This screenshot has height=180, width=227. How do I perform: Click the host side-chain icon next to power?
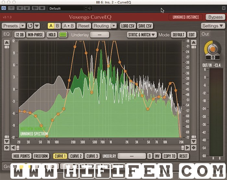11,8
